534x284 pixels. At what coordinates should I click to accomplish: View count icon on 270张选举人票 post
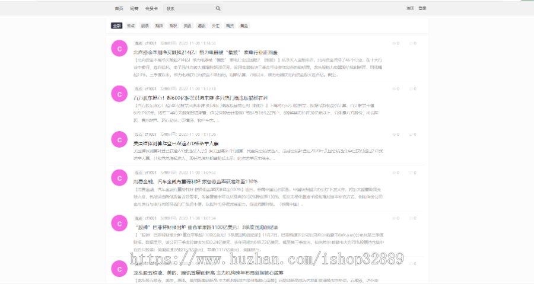(394, 135)
